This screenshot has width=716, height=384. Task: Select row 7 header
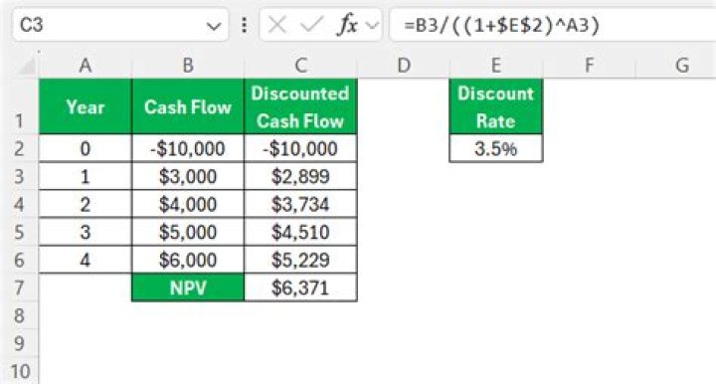19,288
